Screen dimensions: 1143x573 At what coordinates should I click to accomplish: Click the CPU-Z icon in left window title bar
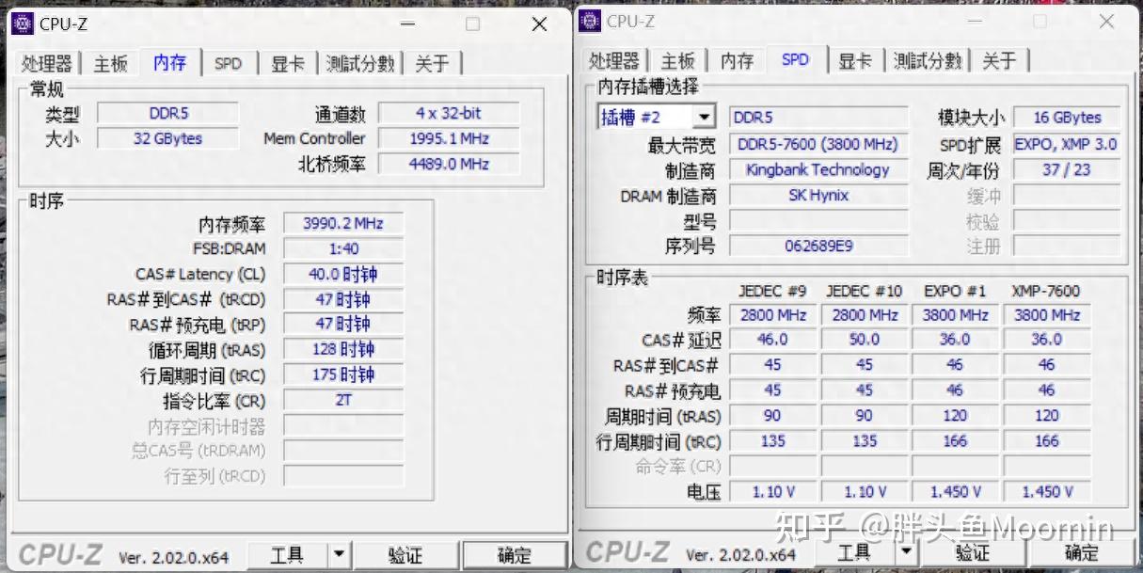tap(23, 24)
